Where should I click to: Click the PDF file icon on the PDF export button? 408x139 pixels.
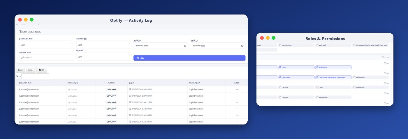tap(40, 70)
